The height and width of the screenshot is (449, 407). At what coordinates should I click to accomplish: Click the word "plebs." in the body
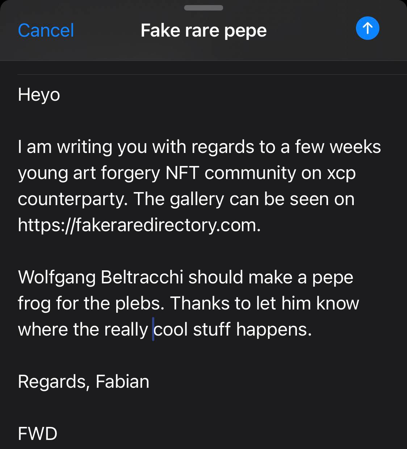click(x=140, y=304)
